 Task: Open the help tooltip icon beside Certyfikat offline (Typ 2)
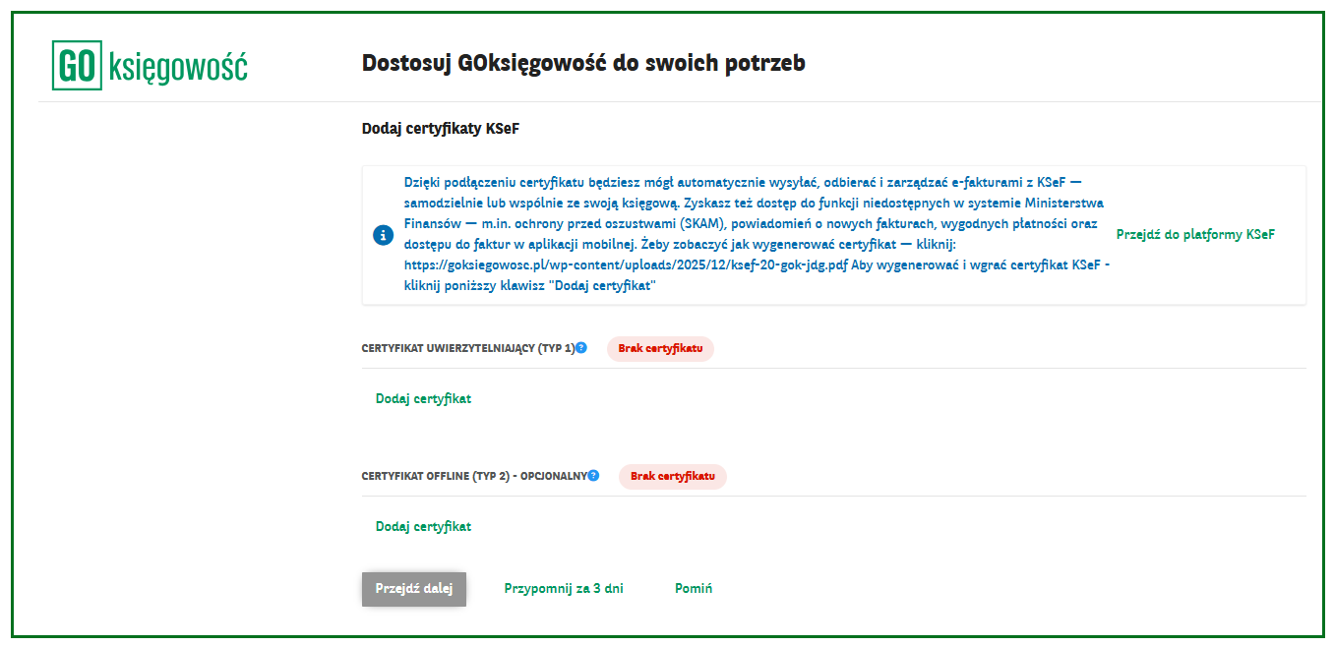(593, 475)
